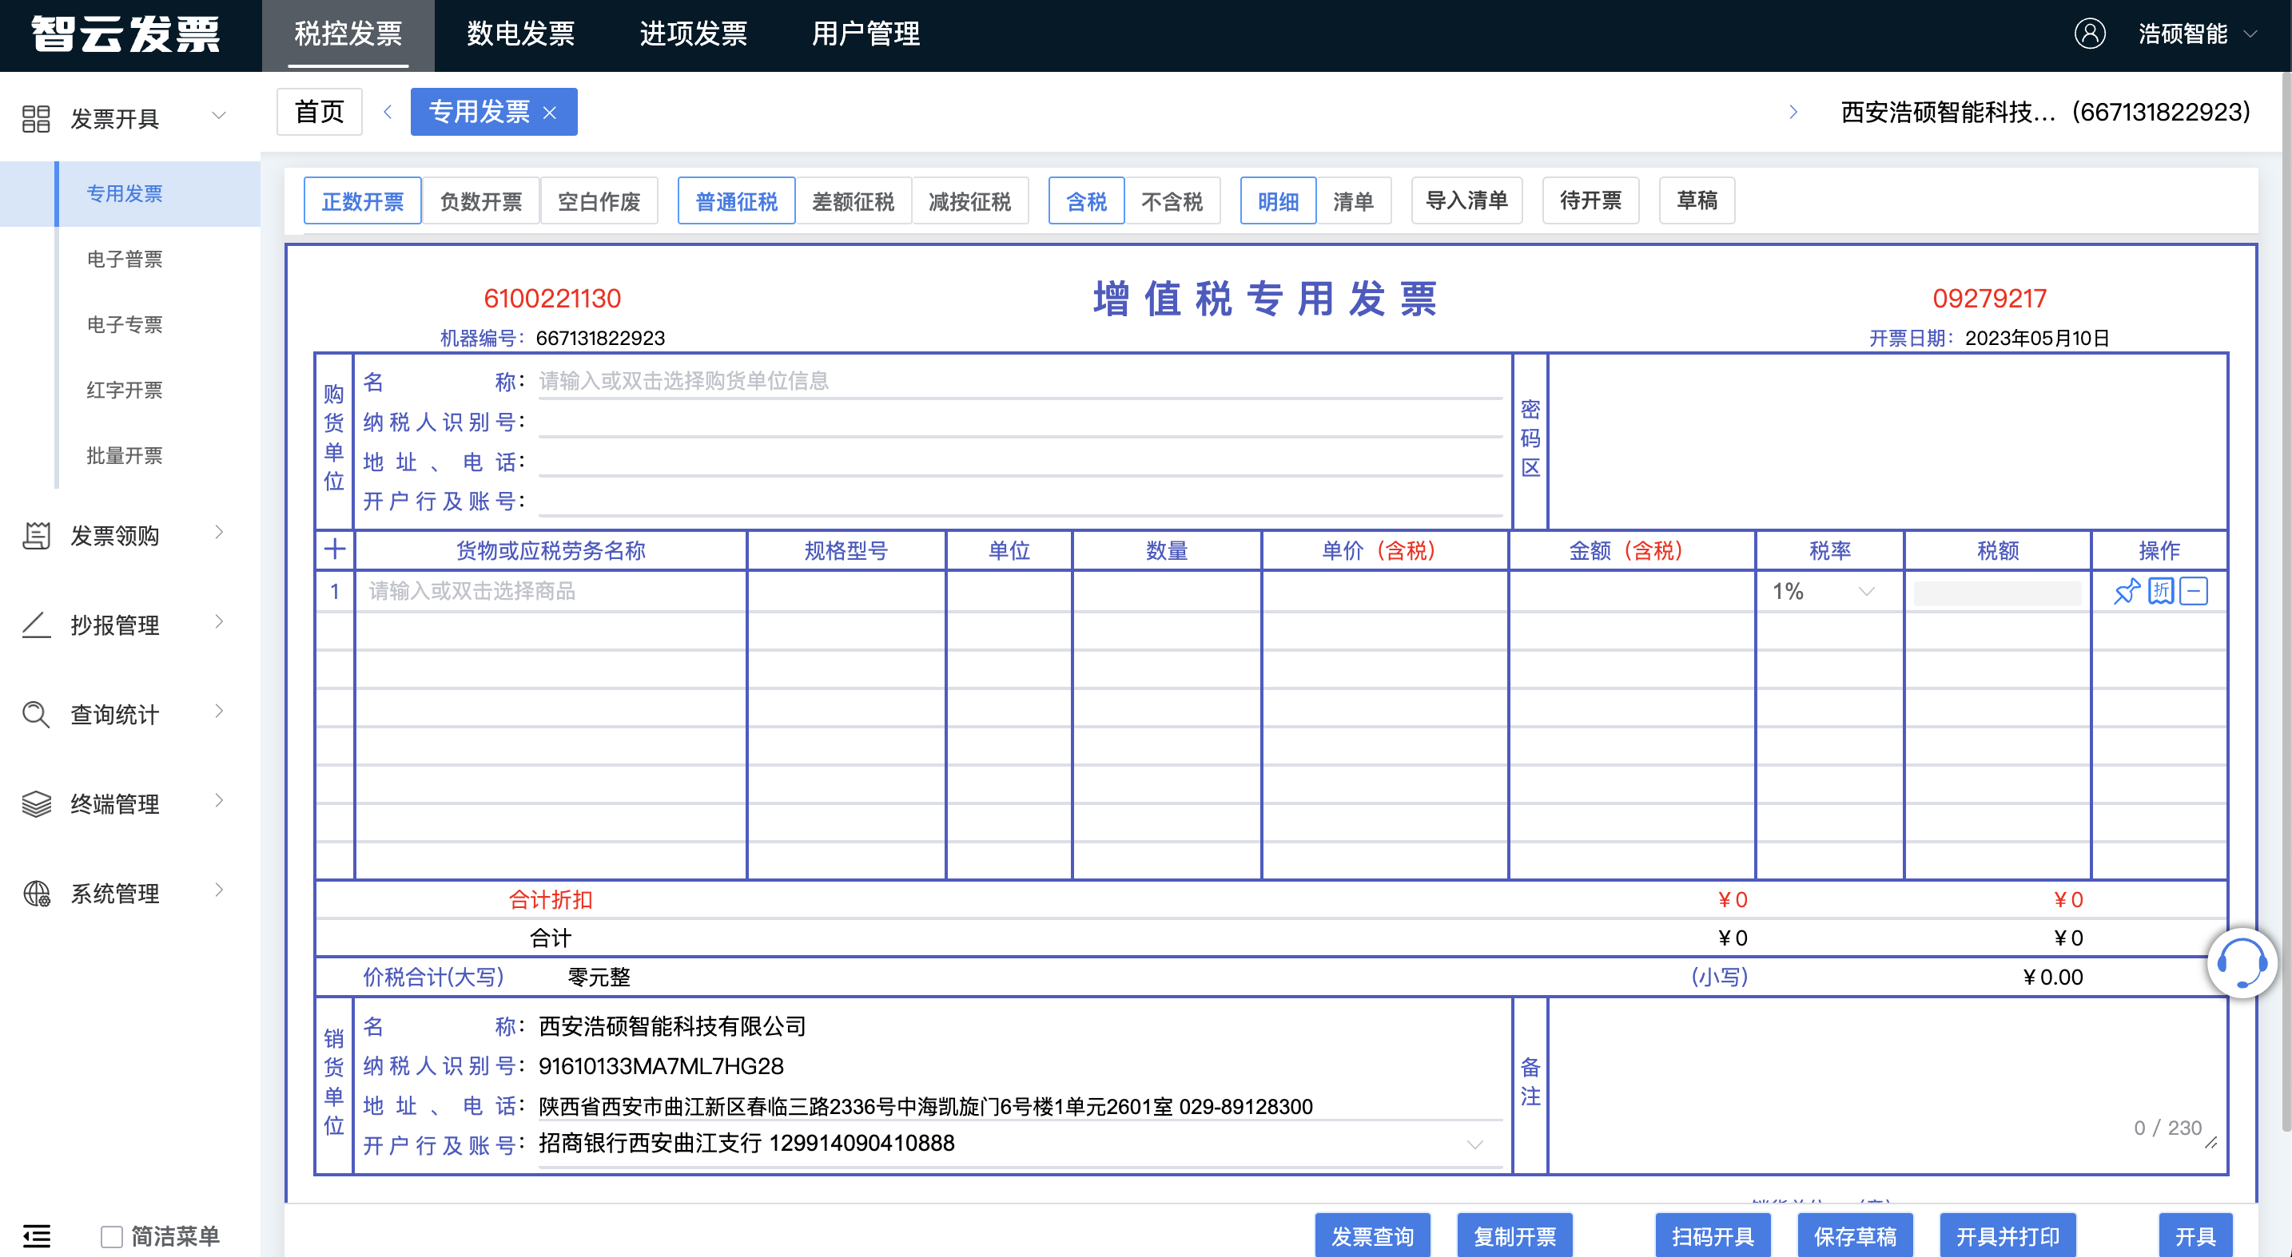Switch to the 数电发票 top tab

click(x=520, y=34)
